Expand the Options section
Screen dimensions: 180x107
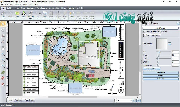pos(161,76)
